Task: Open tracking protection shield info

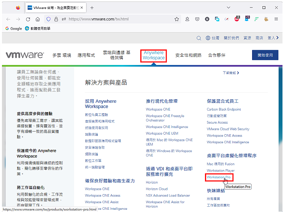Action: [x=48, y=19]
